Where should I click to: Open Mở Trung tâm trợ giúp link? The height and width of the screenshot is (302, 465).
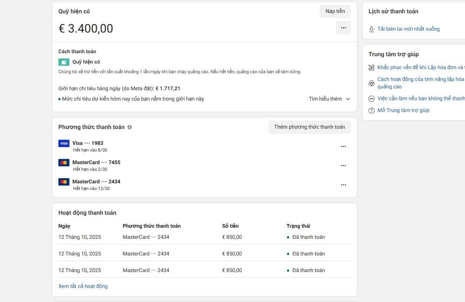(403, 110)
